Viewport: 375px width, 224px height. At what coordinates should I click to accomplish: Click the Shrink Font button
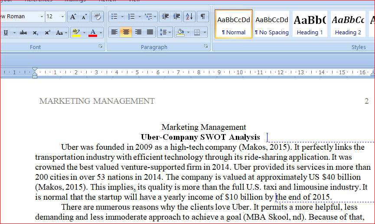tap(85, 16)
